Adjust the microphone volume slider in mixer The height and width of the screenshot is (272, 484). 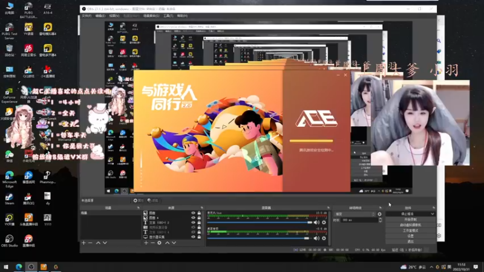tap(260, 222)
